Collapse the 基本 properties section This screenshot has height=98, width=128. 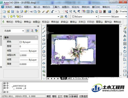point(36,37)
